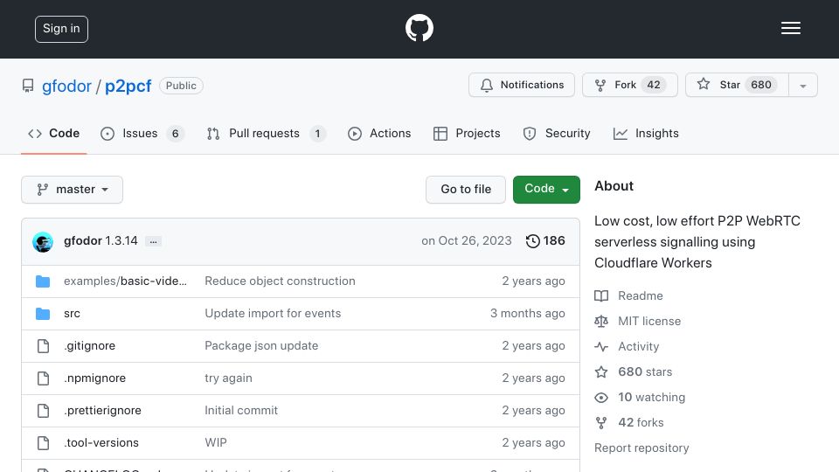
Task: Click the .prettierignore file icon
Action: tap(44, 411)
